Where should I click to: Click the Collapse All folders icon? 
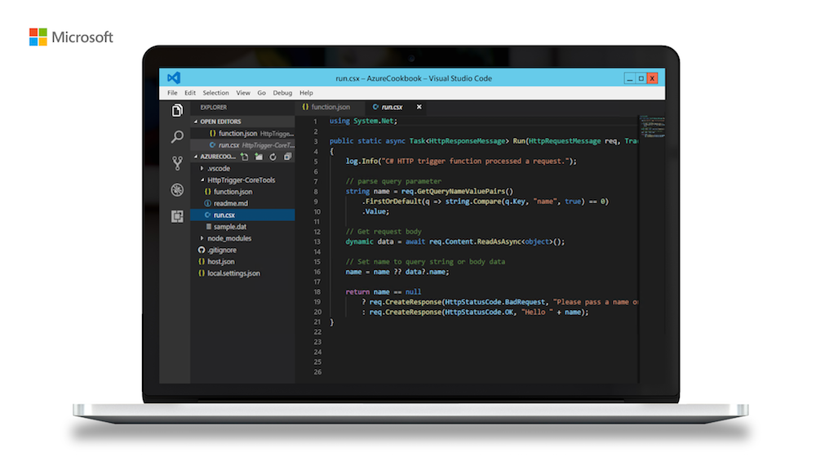click(287, 157)
